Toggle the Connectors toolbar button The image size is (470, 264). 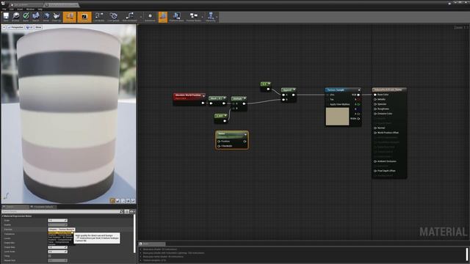(70, 17)
